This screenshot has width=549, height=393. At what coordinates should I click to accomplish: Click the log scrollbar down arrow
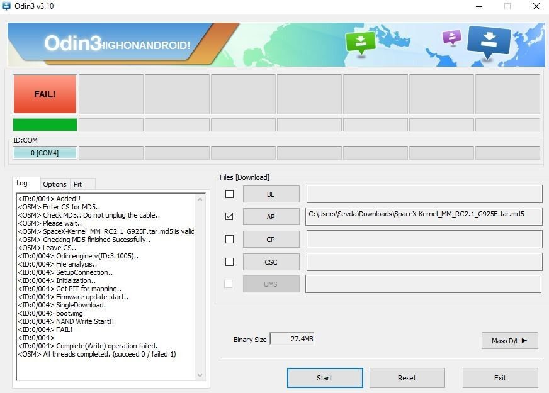pyautogui.click(x=200, y=375)
